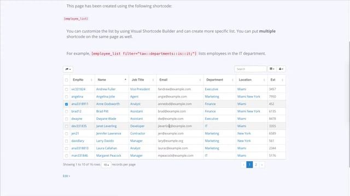Open Anne Dodsworth name link
The width and height of the screenshot is (350, 196).
click(108, 104)
